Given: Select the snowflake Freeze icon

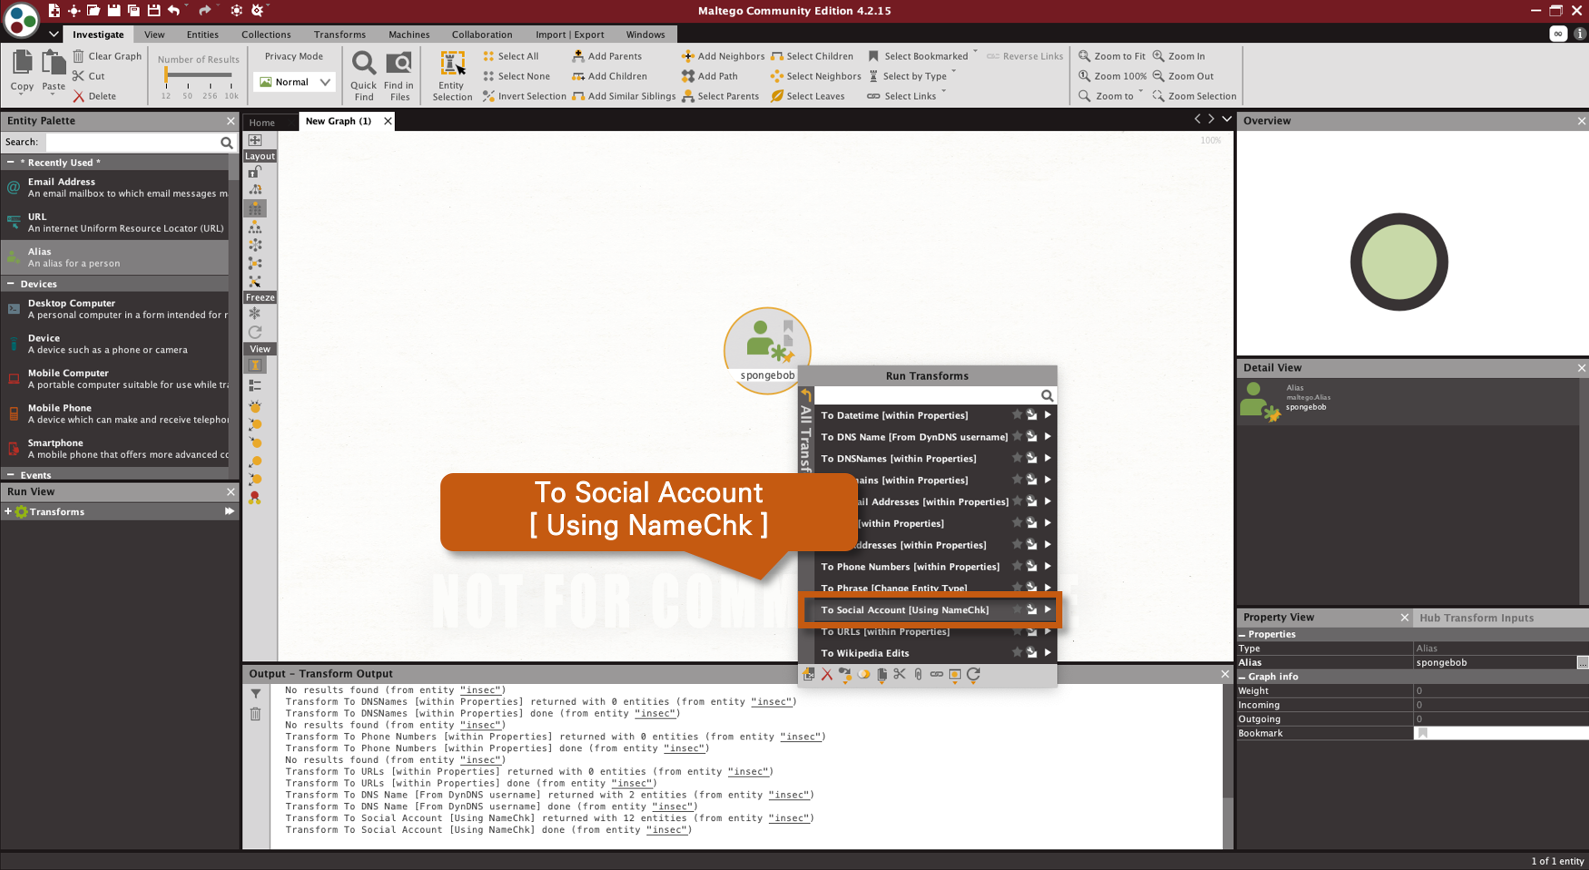Looking at the screenshot, I should tap(255, 313).
